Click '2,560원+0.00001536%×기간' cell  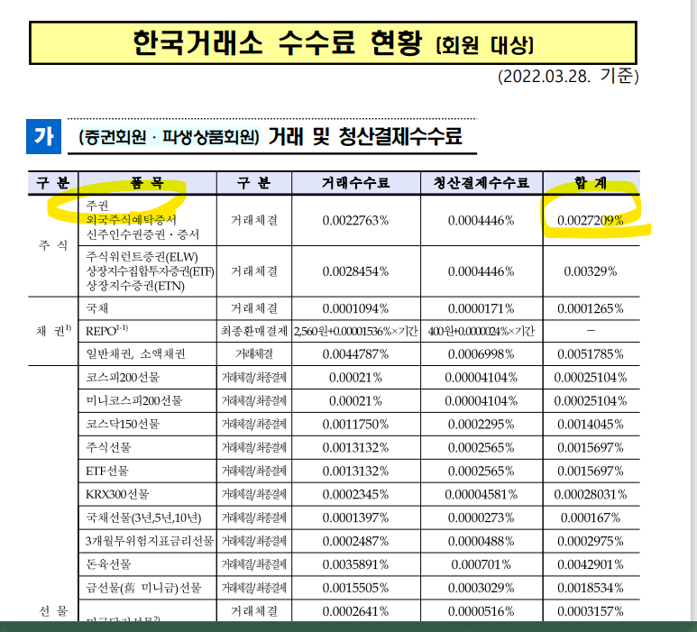pos(355,331)
